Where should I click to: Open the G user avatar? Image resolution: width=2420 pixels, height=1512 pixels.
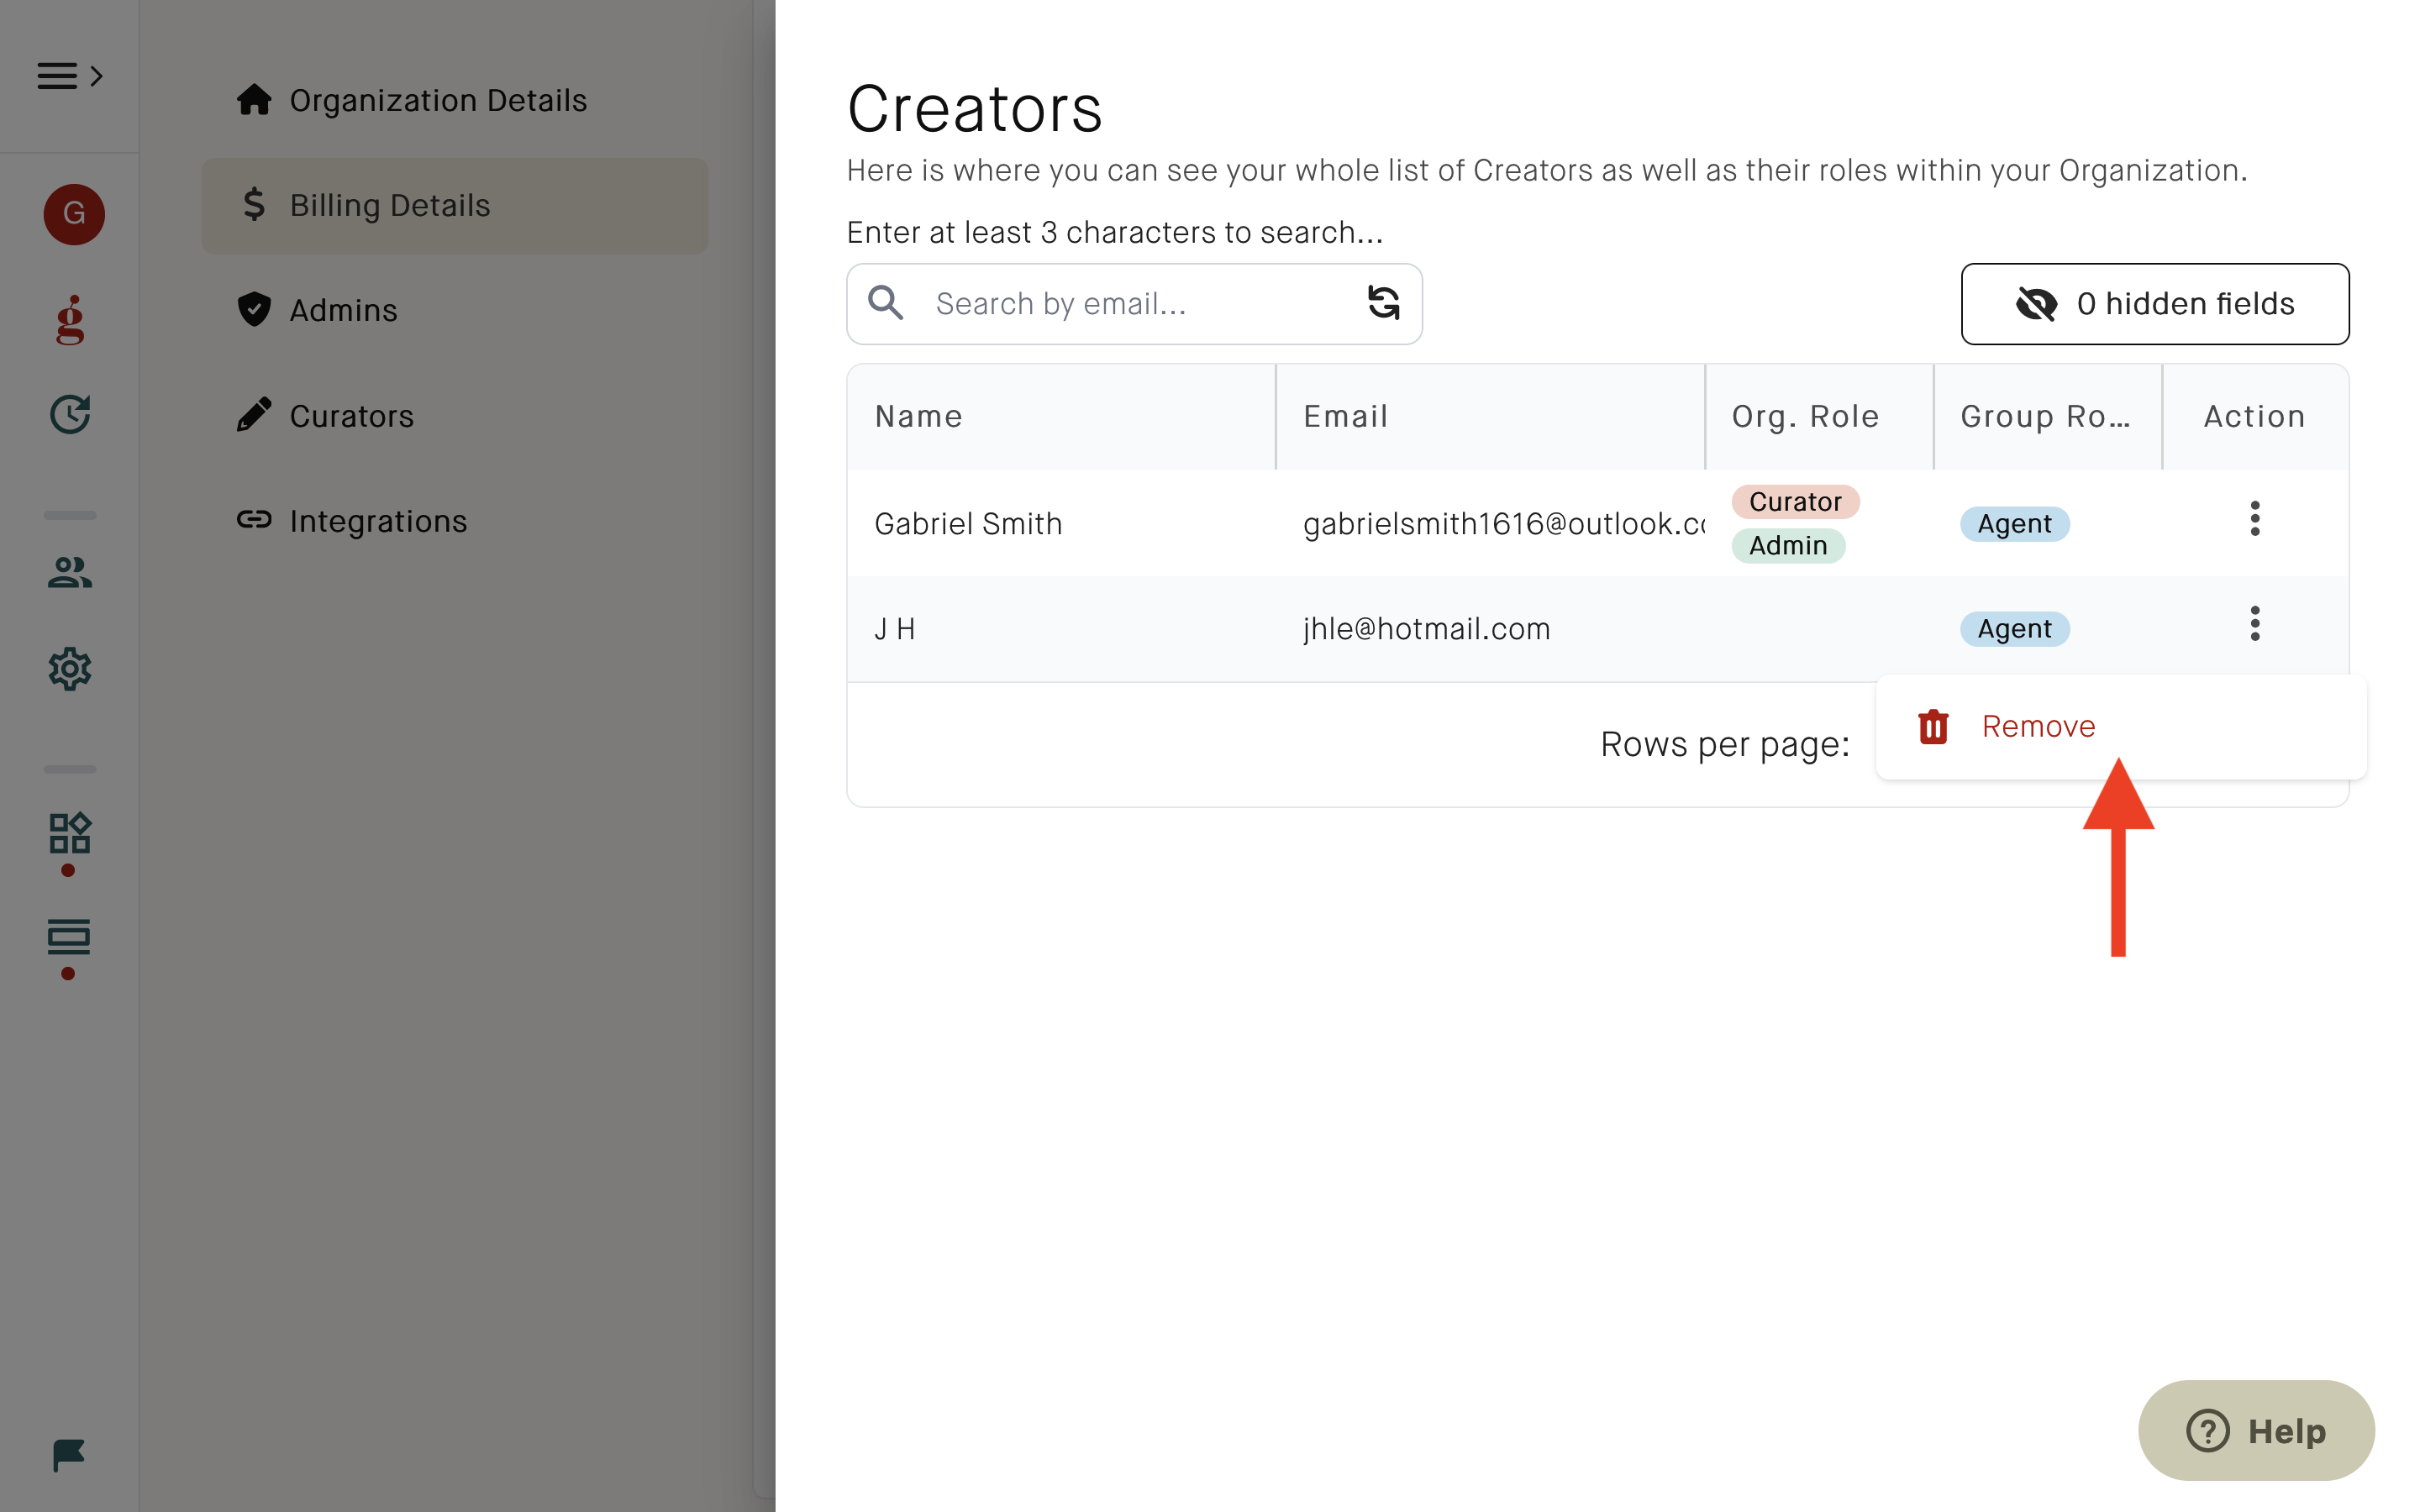coord(73,213)
